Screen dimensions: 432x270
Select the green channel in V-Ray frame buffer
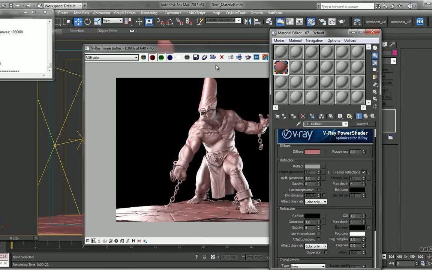pos(161,57)
